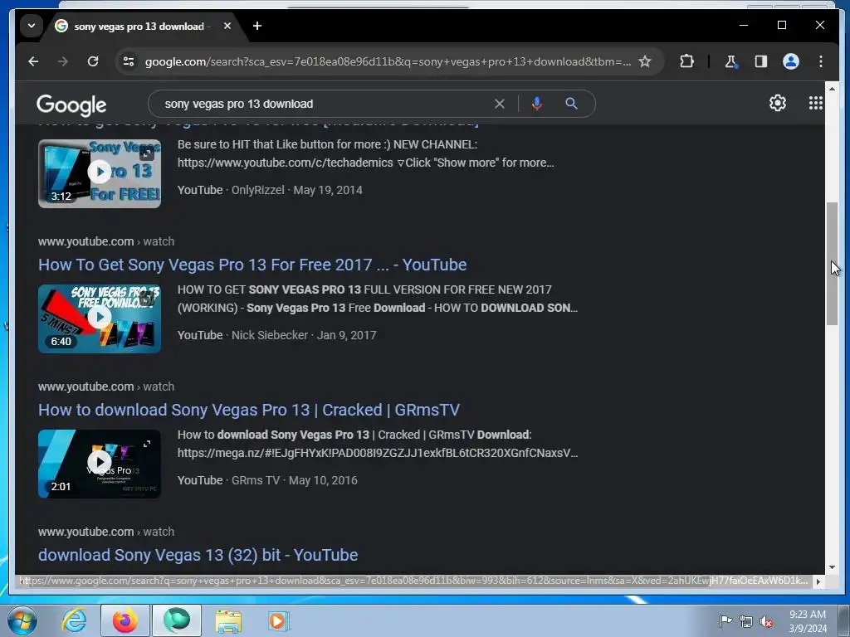Open network status icon in tray

746,621
